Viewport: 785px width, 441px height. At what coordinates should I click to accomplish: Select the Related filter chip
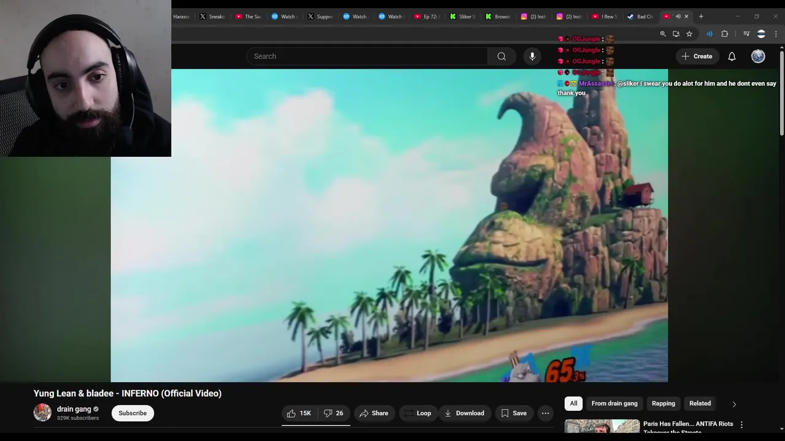700,404
